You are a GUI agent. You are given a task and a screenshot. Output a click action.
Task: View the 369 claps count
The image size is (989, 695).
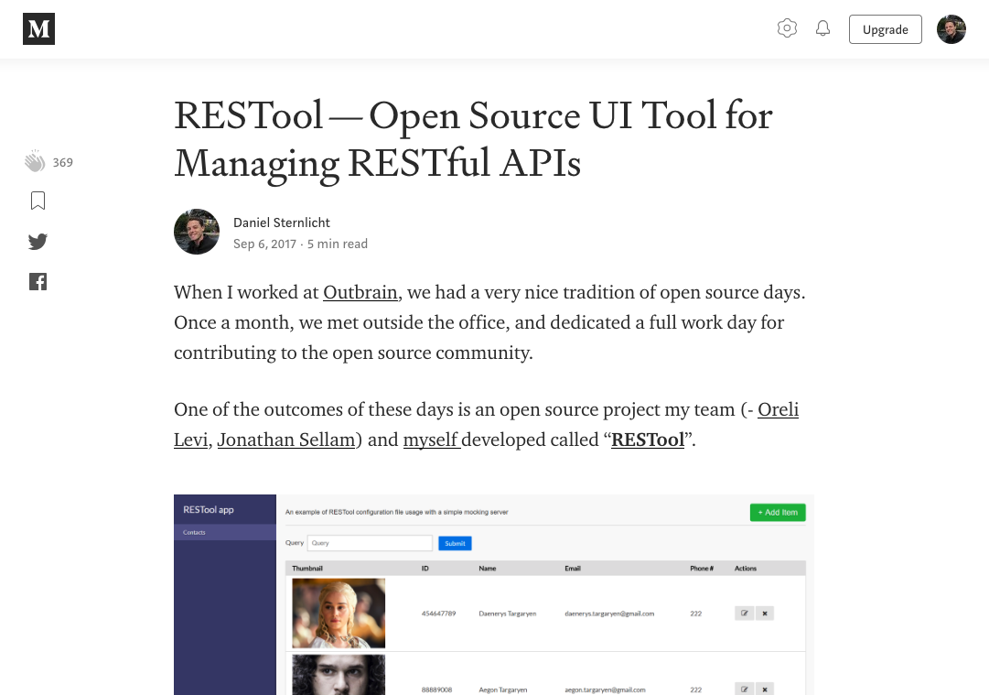[62, 163]
